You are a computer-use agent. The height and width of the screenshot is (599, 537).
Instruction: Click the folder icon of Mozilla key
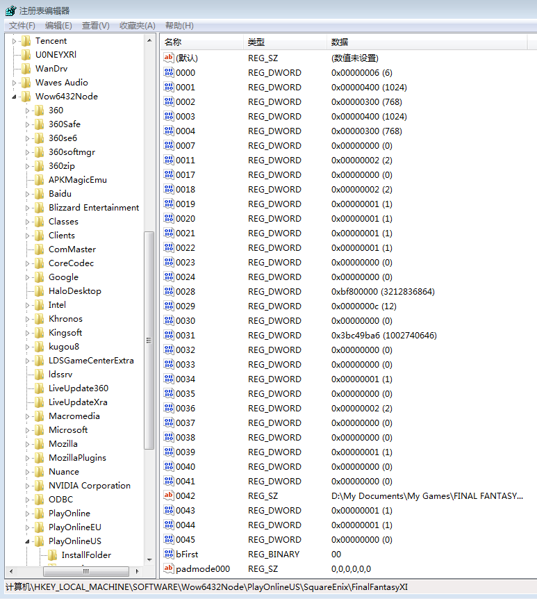coord(39,444)
